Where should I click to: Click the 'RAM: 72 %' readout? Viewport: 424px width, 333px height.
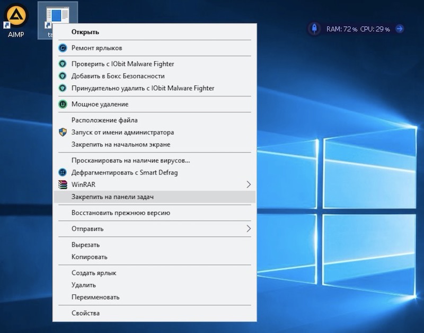pos(342,29)
